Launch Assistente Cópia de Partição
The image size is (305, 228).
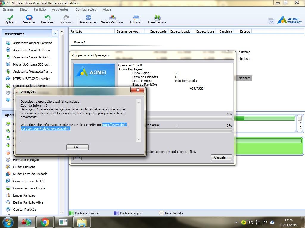[x=29, y=57]
